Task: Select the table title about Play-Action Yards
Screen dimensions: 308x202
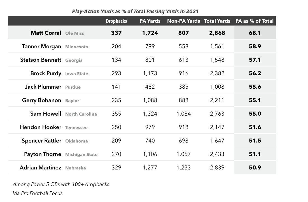Action: [x=135, y=12]
